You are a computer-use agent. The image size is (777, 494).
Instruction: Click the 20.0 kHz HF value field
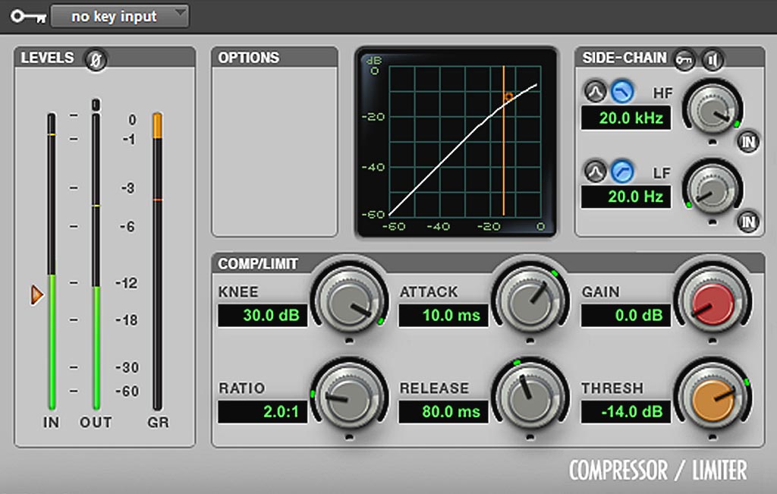click(x=626, y=118)
